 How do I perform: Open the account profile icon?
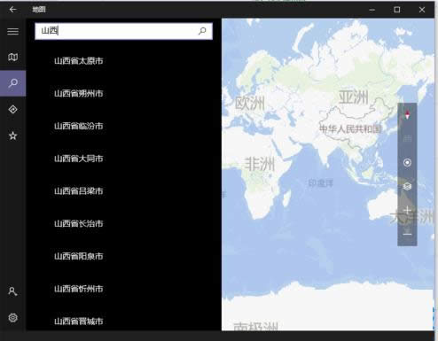pyautogui.click(x=13, y=291)
